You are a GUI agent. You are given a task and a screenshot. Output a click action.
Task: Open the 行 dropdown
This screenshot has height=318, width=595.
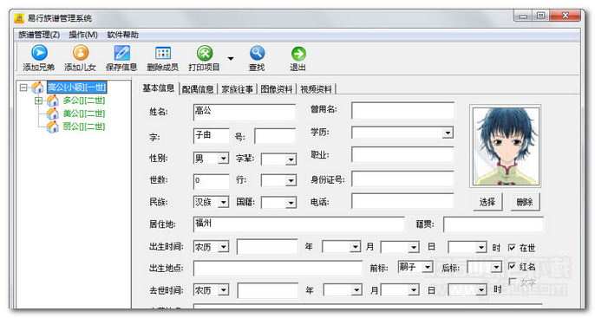tap(291, 180)
